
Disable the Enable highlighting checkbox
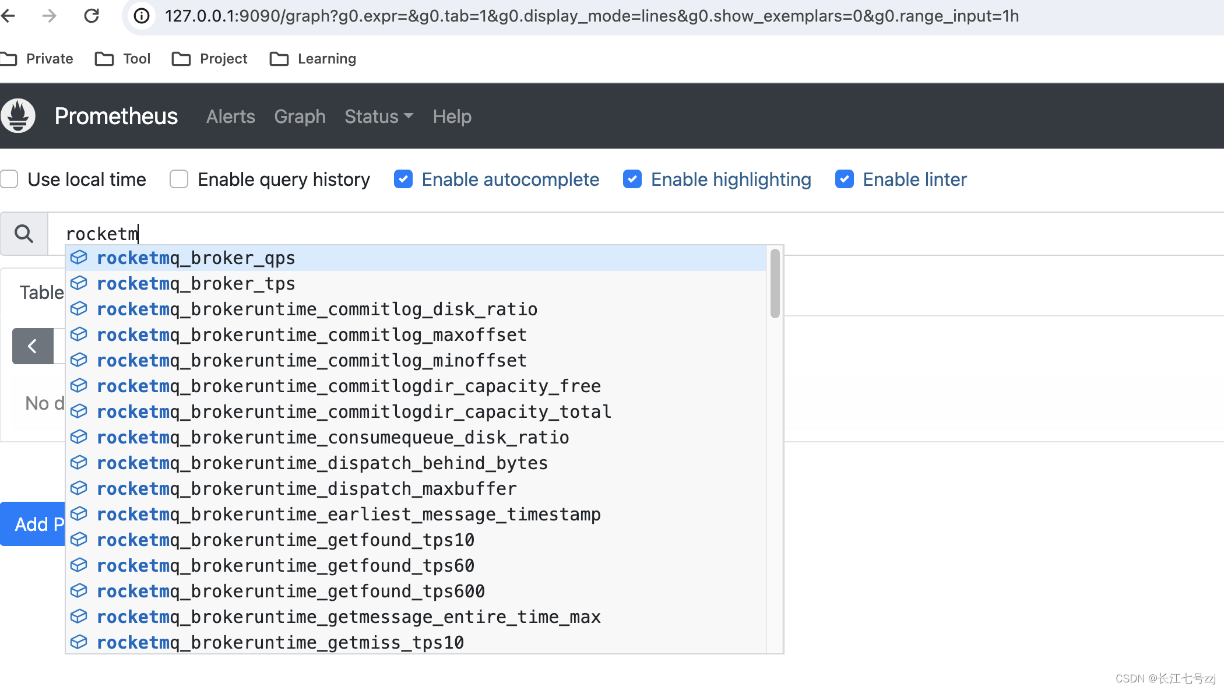[x=632, y=179]
